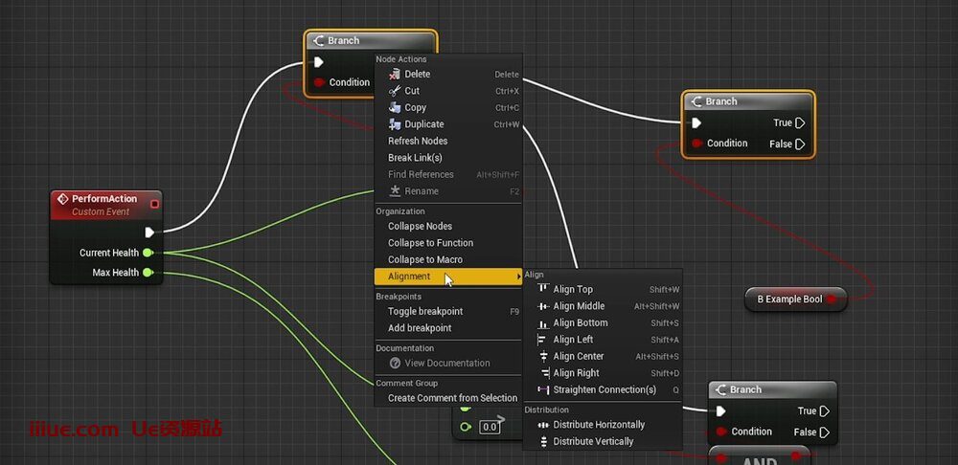This screenshot has width=958, height=465.
Task: Select the top-left Branch node title
Action: [x=343, y=41]
